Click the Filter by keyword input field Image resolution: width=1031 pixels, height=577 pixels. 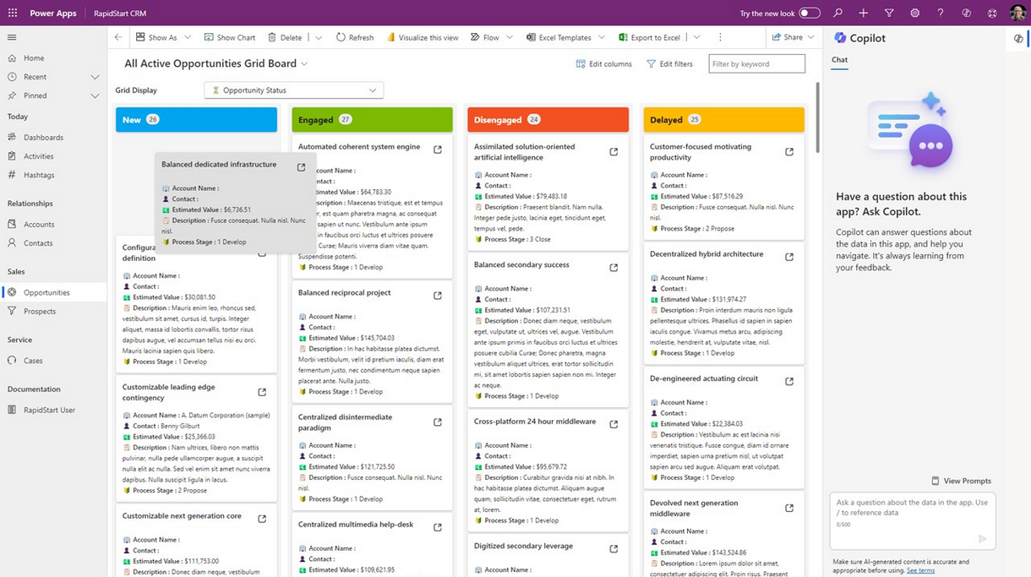point(756,64)
